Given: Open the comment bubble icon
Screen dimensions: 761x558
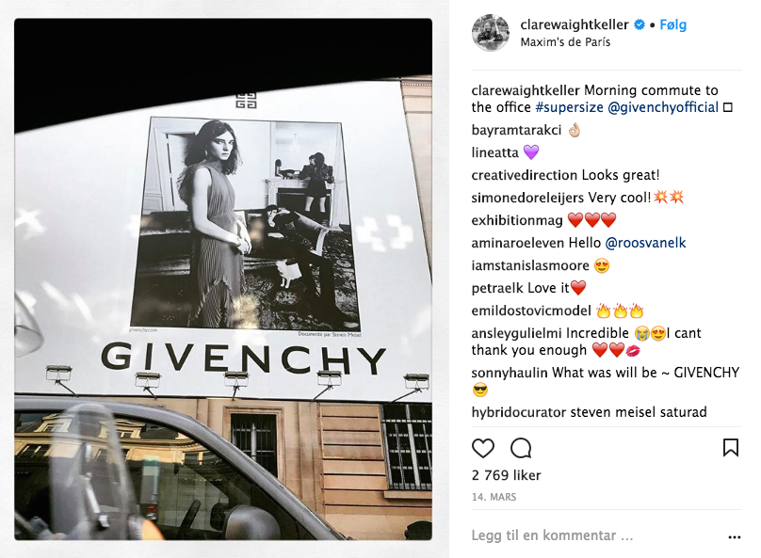Looking at the screenshot, I should (521, 448).
